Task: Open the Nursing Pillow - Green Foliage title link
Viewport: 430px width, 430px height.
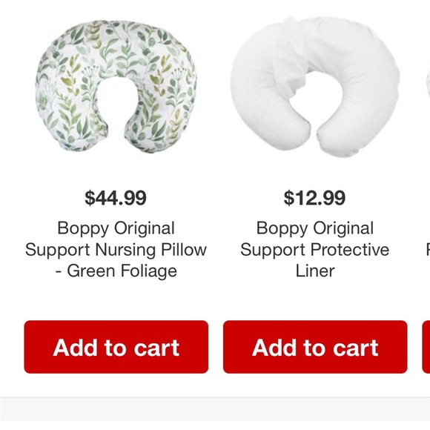Action: tap(116, 250)
